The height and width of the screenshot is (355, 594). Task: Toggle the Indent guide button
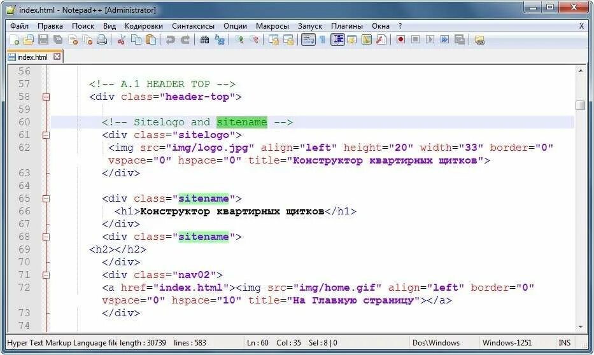[337, 39]
